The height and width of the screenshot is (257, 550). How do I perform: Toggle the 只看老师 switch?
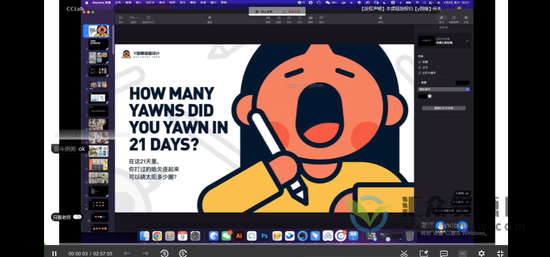[x=78, y=217]
